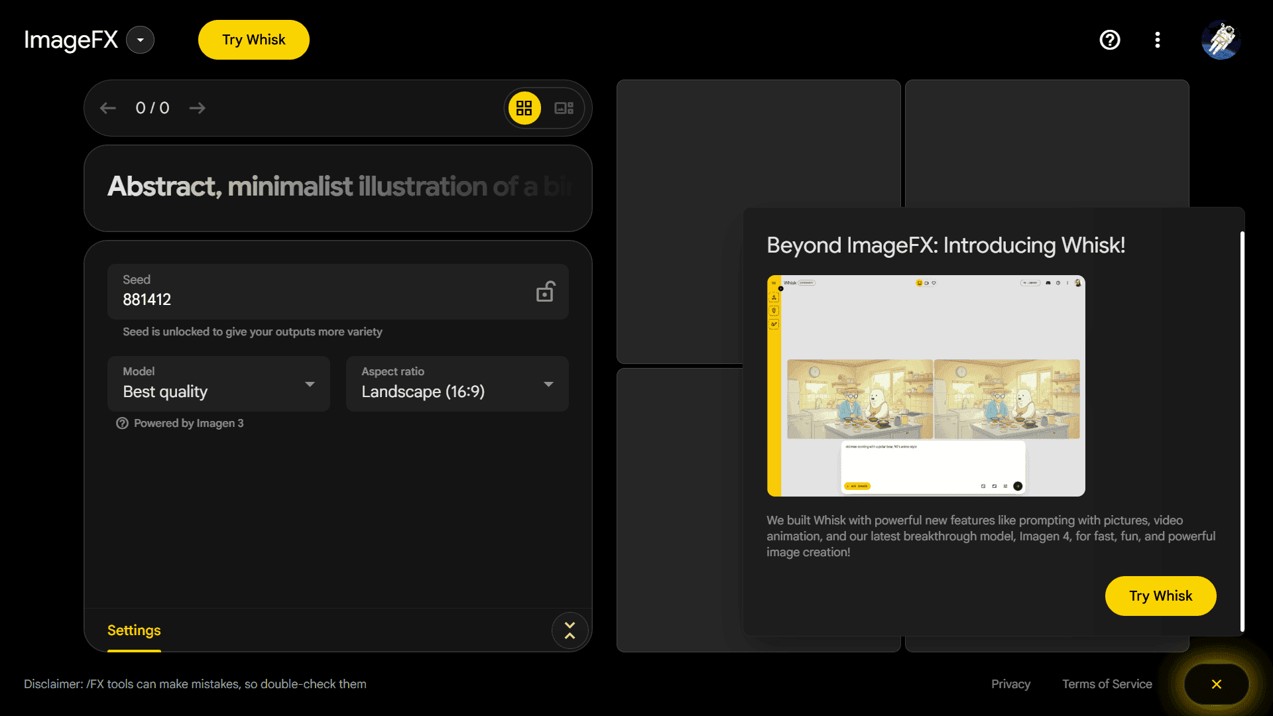Open the help question mark icon
Screen dimensions: 1273x716
(1109, 40)
